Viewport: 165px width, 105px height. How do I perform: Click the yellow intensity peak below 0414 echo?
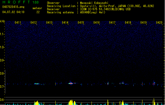coord(71,102)
